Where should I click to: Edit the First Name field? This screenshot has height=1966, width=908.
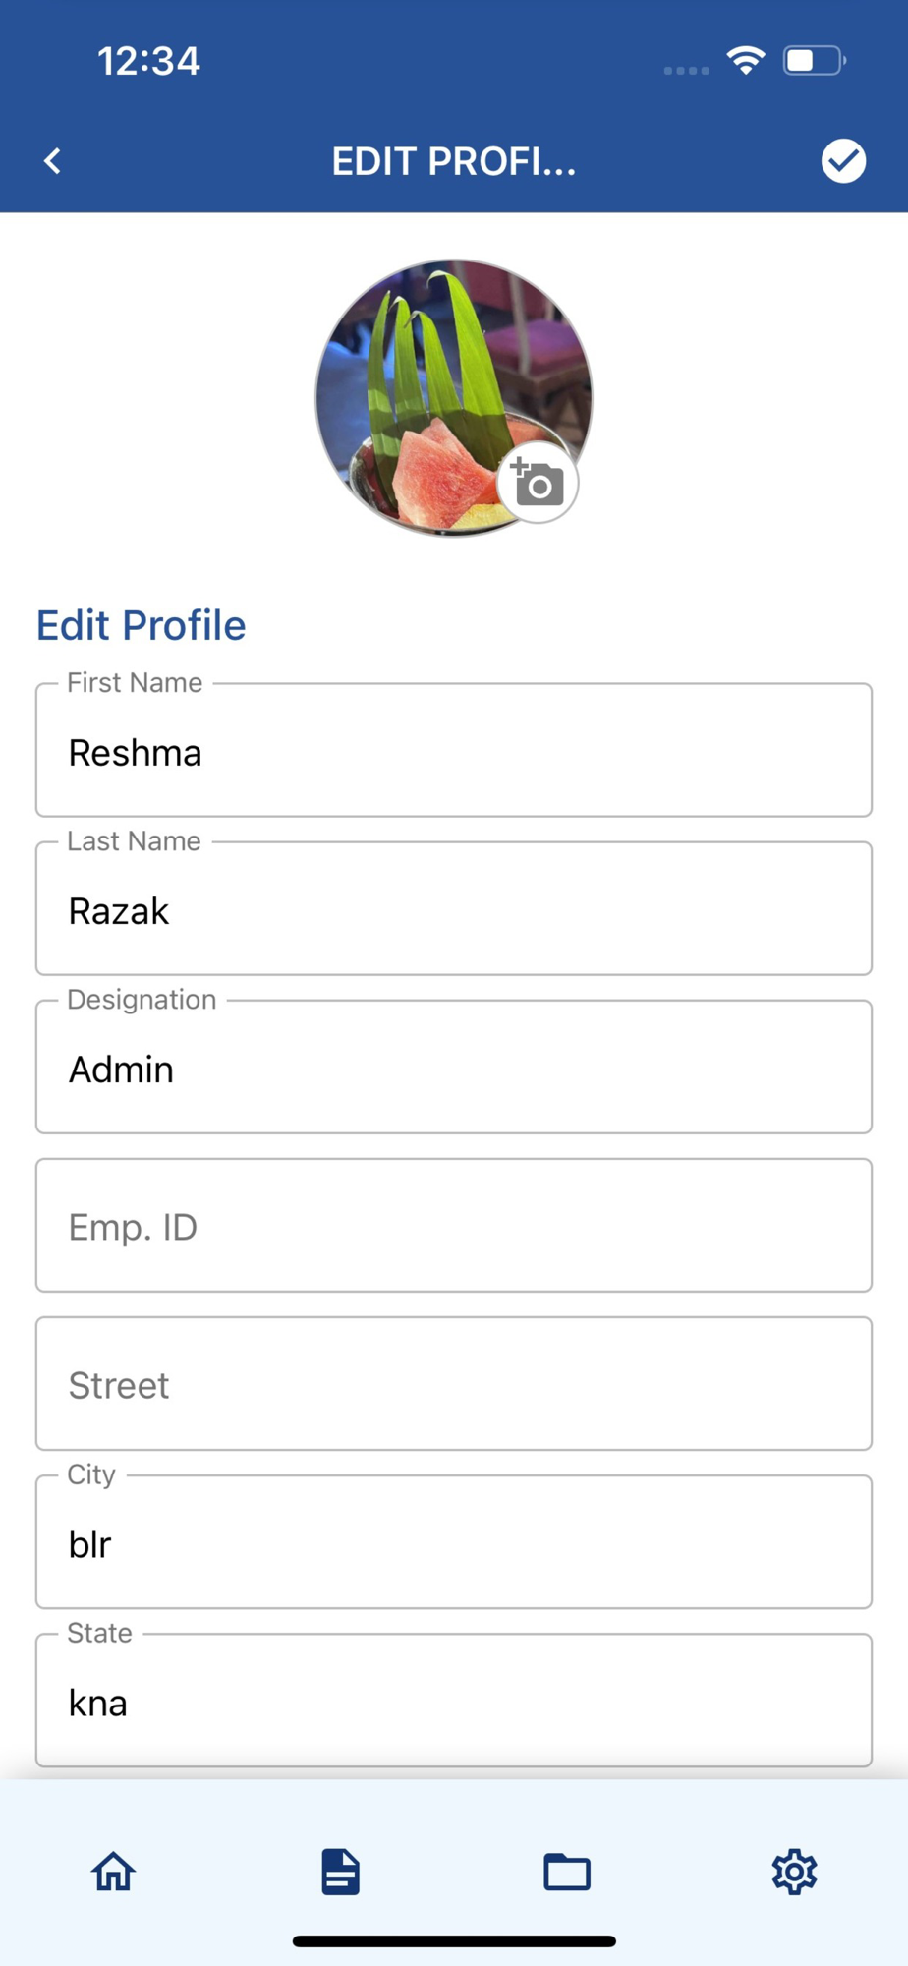pyautogui.click(x=454, y=752)
